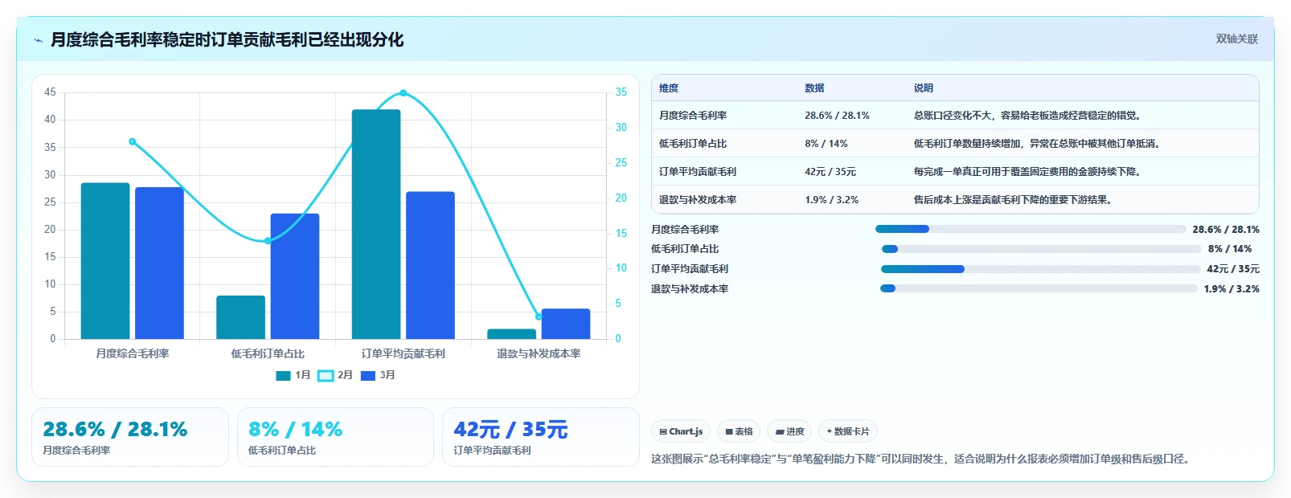Screen dimensions: 1291x498
Task: Click the 表格 tag chip
Action: pos(739,431)
